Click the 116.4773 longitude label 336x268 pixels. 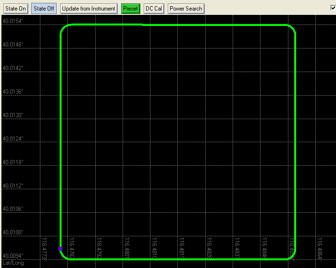44,248
